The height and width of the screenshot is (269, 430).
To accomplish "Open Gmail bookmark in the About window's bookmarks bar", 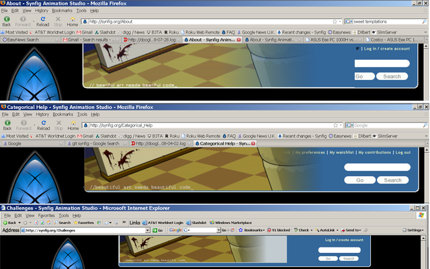I will point(85,32).
